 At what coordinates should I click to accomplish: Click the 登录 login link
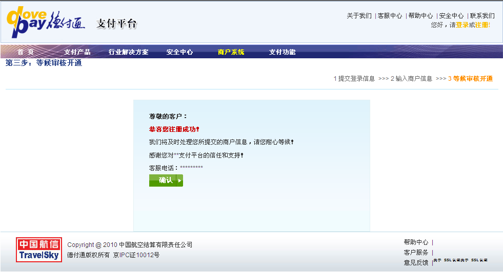click(462, 25)
